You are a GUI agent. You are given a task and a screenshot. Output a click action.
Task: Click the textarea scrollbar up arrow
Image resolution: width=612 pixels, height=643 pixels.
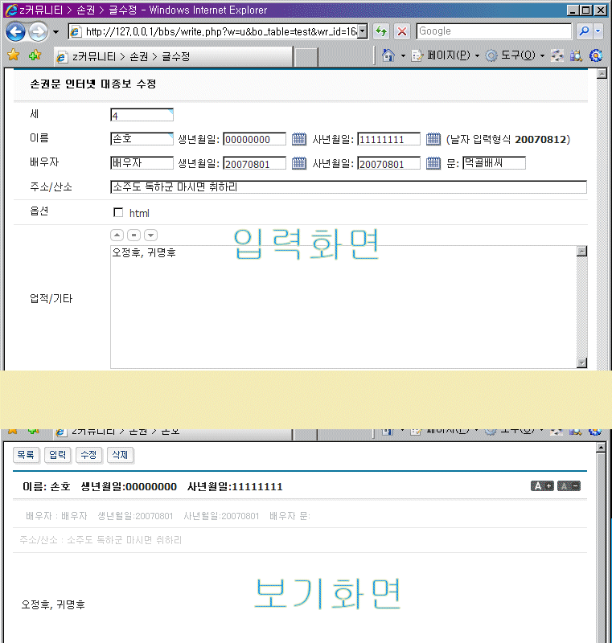point(581,251)
